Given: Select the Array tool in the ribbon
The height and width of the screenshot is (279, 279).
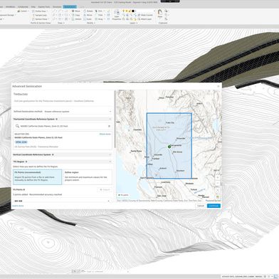Looking at the screenshot, I should coord(99,19).
